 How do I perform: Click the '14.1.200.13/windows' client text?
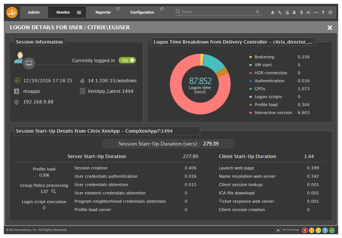click(112, 81)
